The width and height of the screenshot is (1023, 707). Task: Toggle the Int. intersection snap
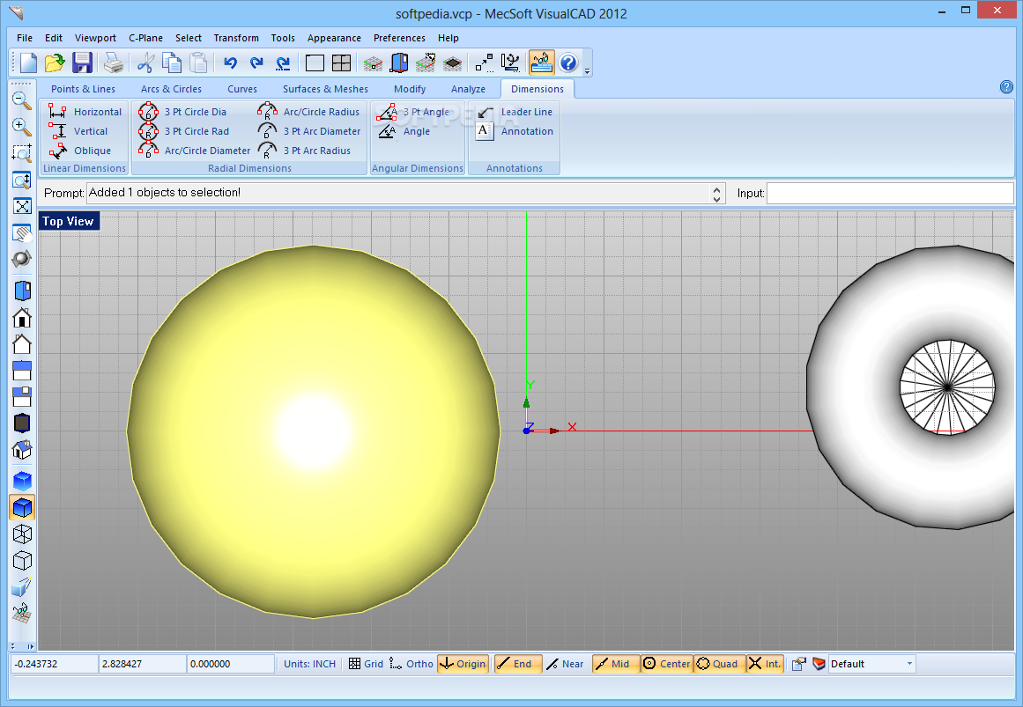tap(765, 663)
